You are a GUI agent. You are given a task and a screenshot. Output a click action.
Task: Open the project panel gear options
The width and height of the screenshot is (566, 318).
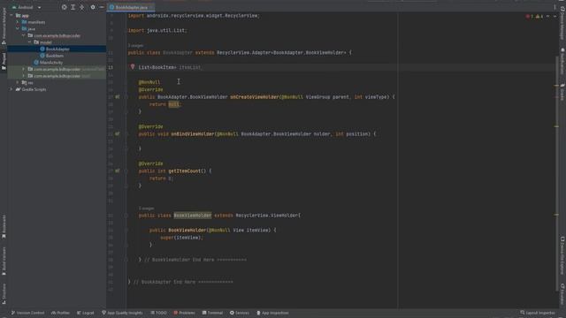[x=93, y=7]
